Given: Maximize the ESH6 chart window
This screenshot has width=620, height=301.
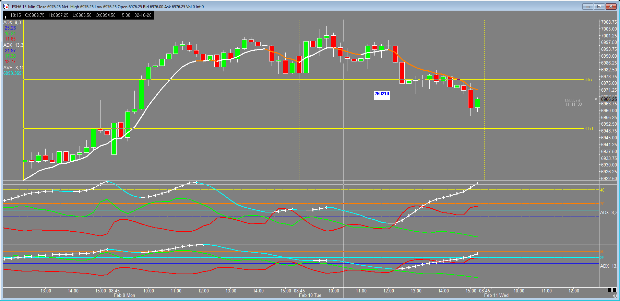Looking at the screenshot, I should (599, 7).
